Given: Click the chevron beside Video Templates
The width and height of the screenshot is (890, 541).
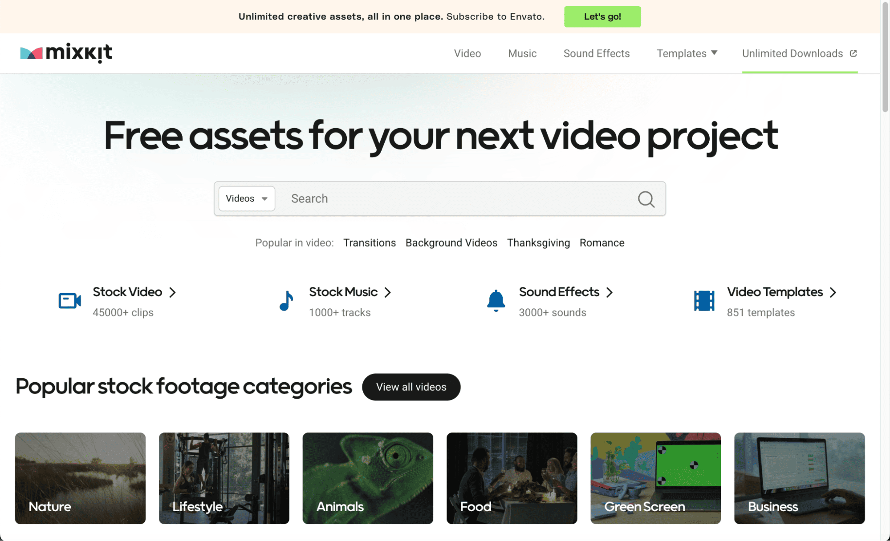Looking at the screenshot, I should pos(833,292).
